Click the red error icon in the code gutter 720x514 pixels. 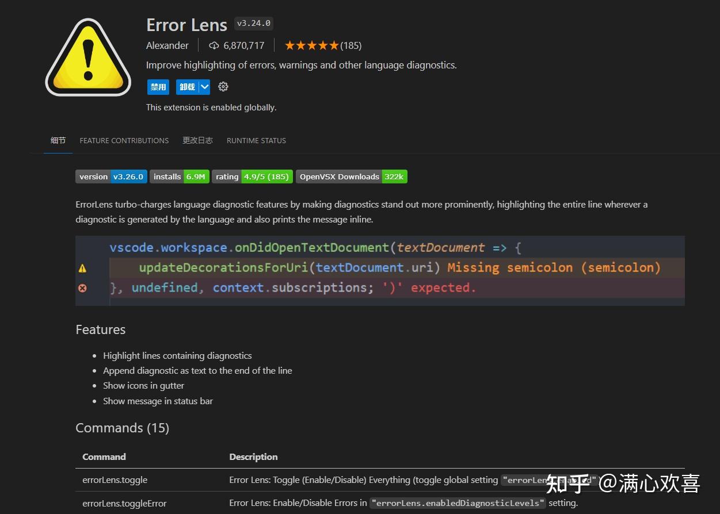pos(82,287)
